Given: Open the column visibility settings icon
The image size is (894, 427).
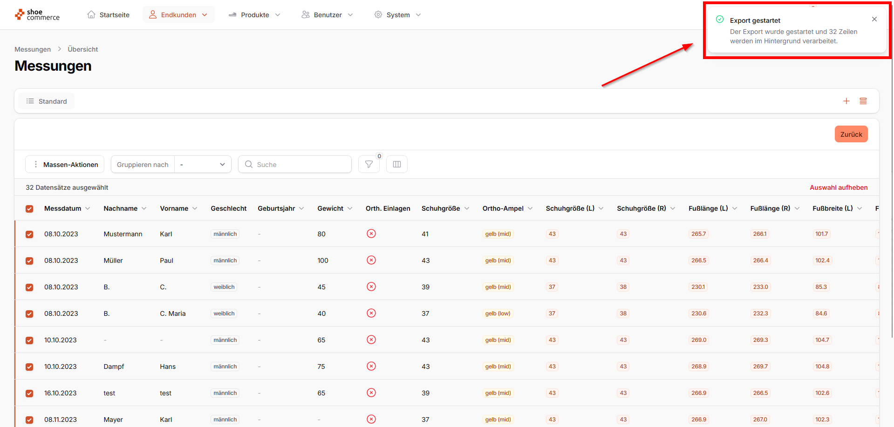Looking at the screenshot, I should click(397, 164).
